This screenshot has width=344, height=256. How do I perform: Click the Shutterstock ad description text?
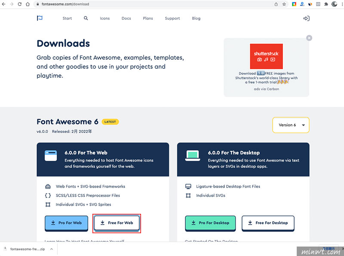coord(266,78)
